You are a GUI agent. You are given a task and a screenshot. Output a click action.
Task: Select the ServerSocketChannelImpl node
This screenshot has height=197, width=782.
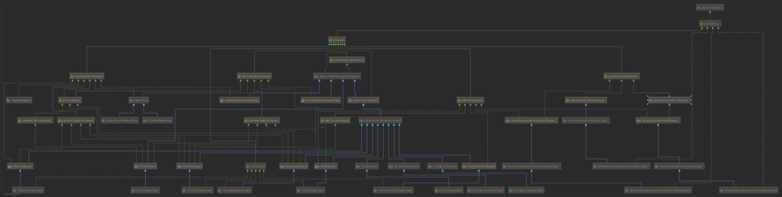point(393,190)
